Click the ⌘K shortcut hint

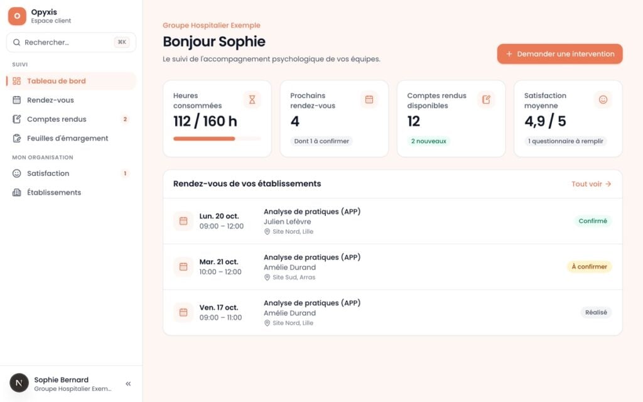[x=122, y=42]
